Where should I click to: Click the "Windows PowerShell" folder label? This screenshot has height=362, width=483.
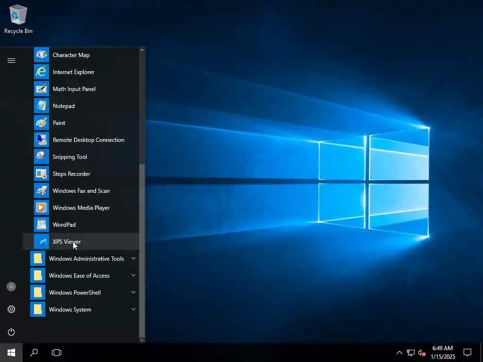[75, 292]
